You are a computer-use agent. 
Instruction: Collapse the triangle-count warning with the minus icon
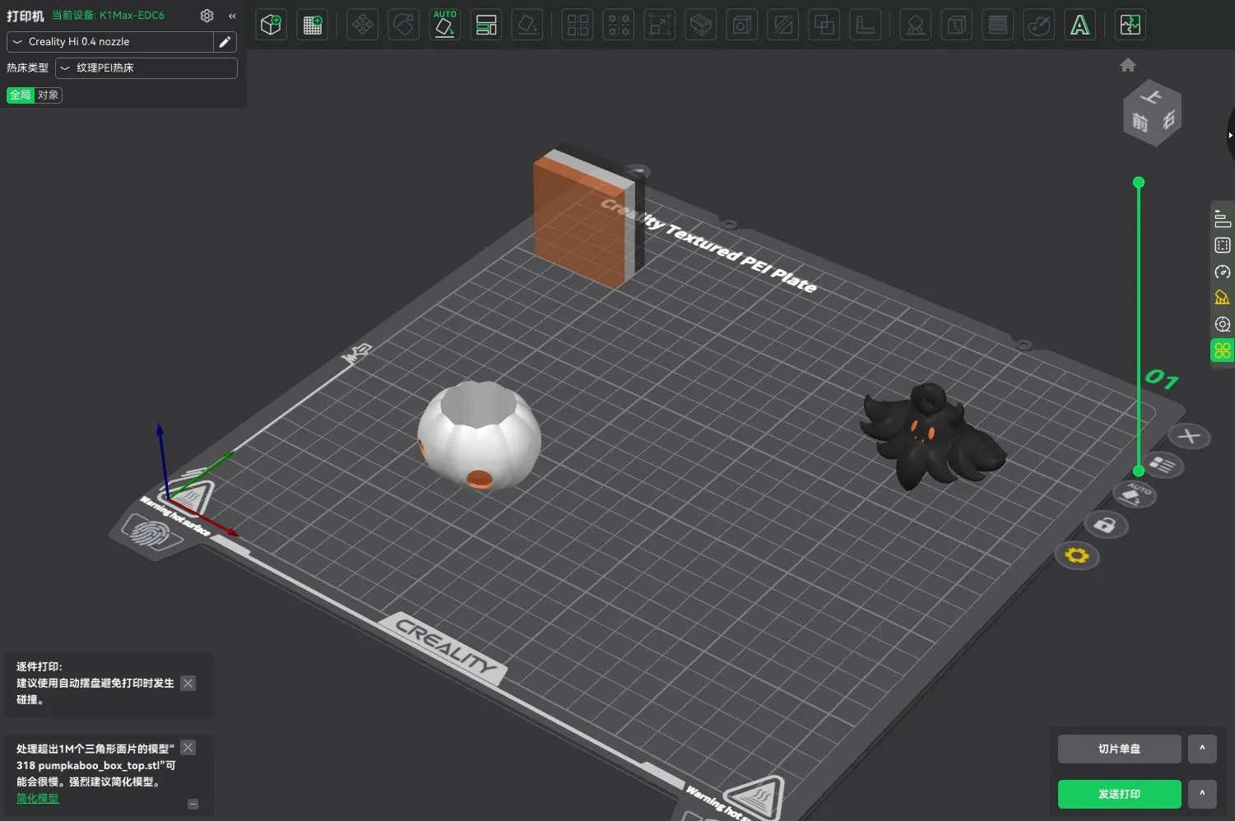pyautogui.click(x=193, y=804)
